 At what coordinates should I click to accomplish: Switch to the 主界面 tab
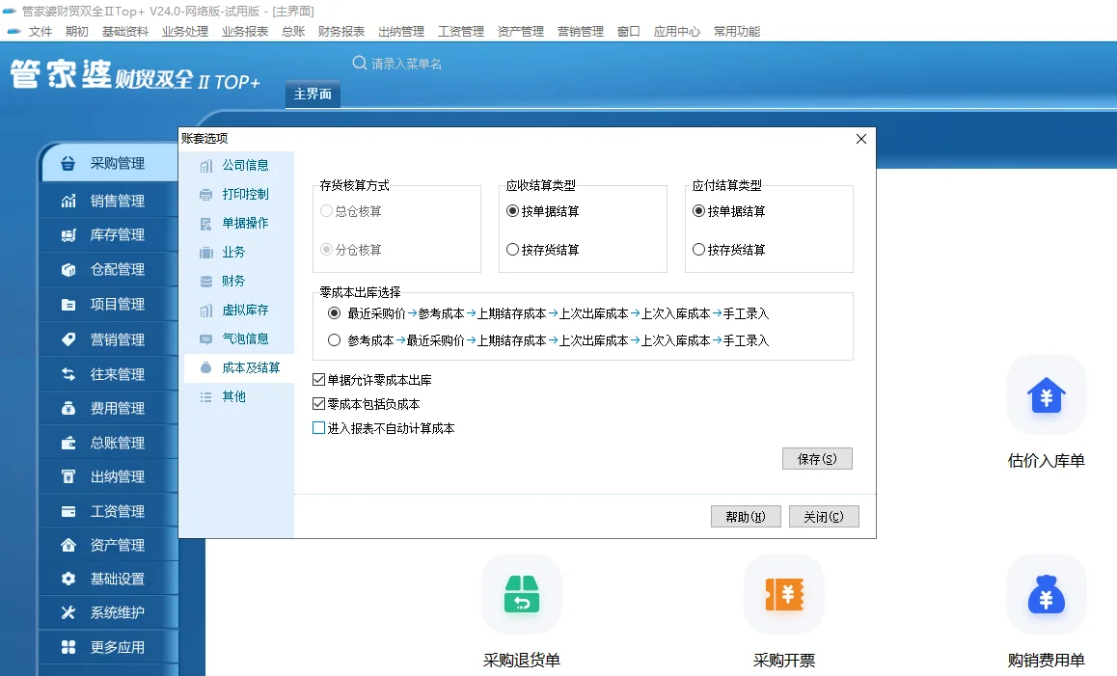(312, 95)
